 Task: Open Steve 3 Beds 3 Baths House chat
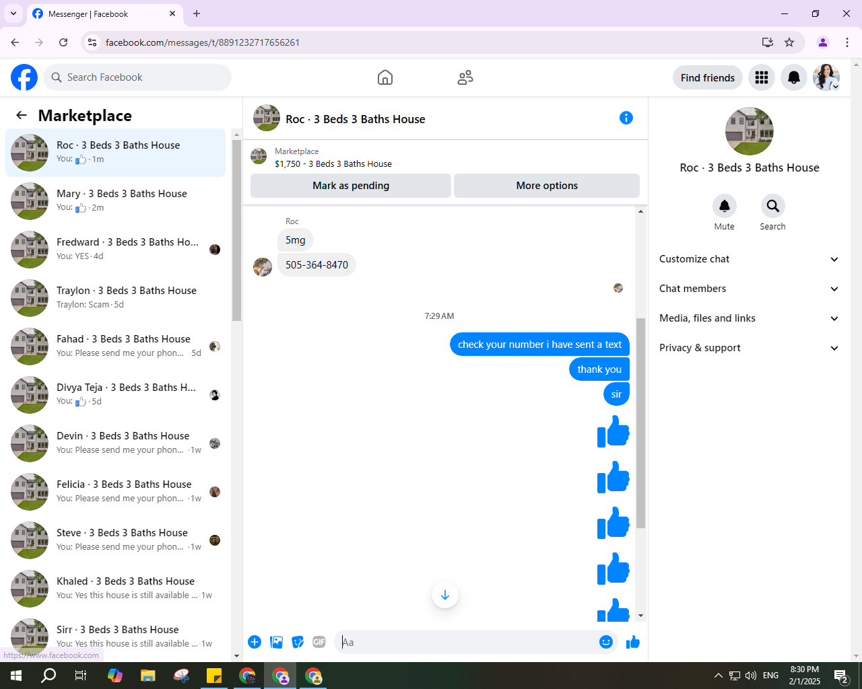pos(116,540)
